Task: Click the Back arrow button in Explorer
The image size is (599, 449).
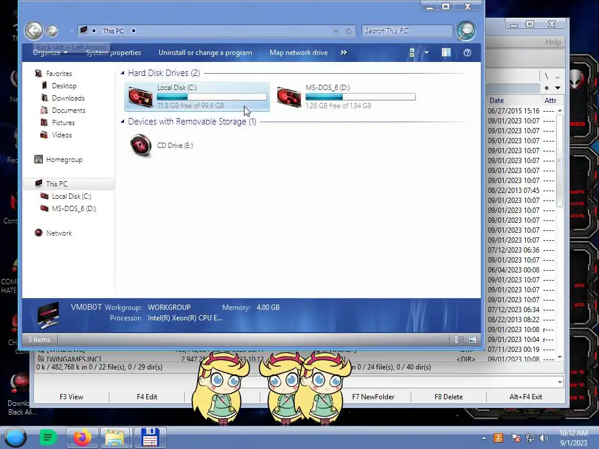Action: tap(33, 30)
